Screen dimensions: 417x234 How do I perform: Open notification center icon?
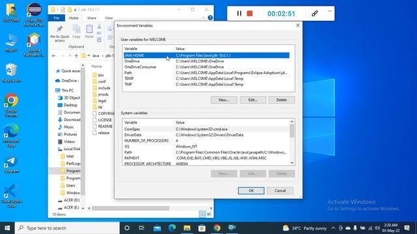[407, 228]
